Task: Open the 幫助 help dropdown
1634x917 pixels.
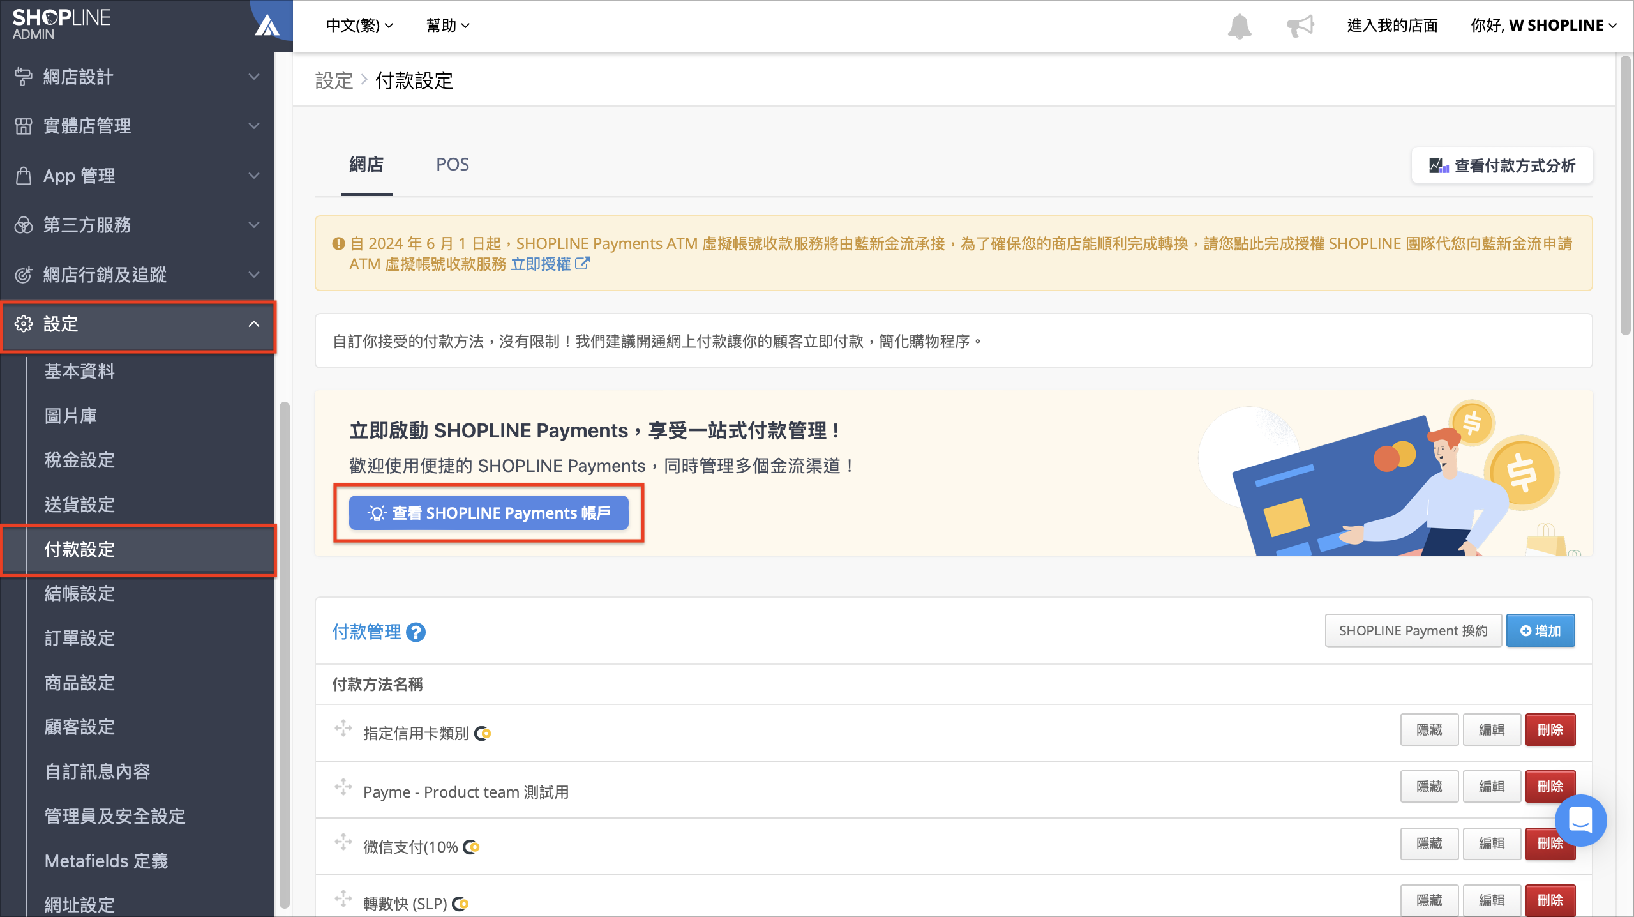Action: tap(448, 26)
